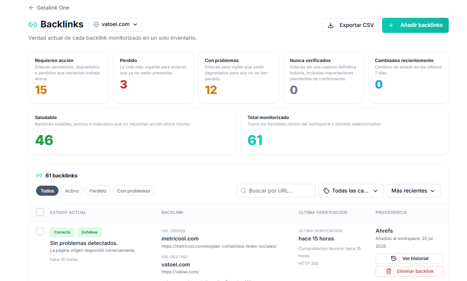Click the Correcto status badge

pyautogui.click(x=62, y=232)
